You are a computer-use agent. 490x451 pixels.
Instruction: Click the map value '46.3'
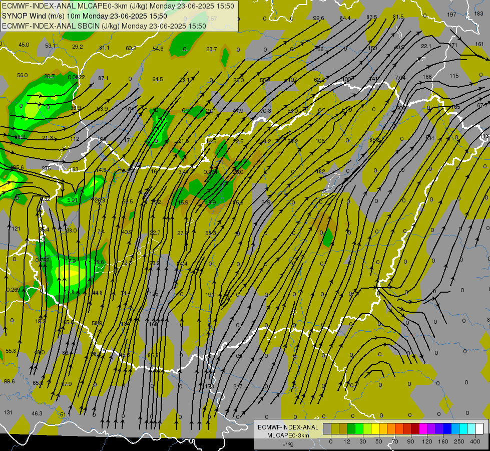tap(37, 413)
